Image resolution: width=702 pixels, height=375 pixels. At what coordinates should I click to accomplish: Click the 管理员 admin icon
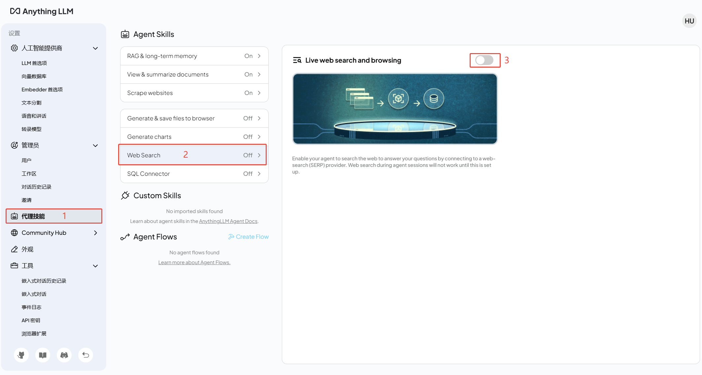[14, 145]
